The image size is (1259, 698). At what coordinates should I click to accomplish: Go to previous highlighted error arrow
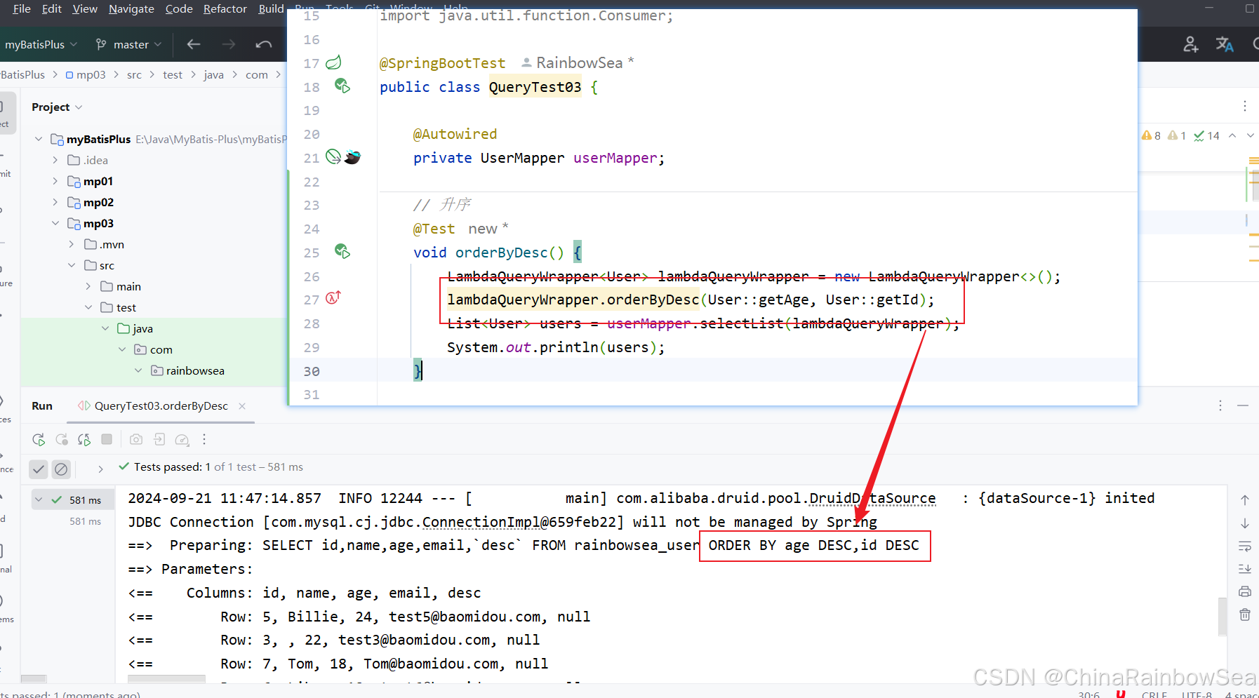1232,135
